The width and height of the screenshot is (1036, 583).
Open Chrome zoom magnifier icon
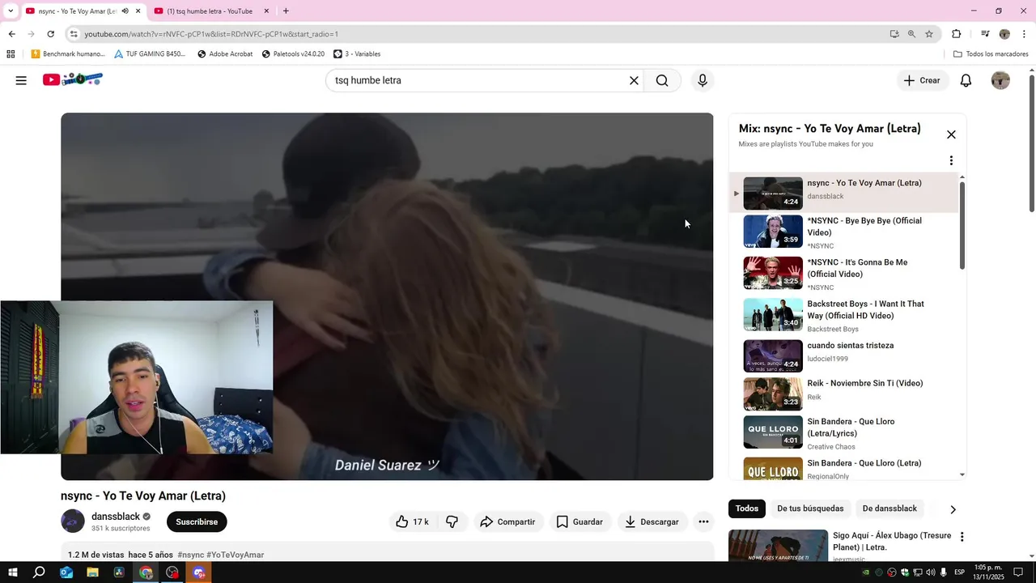[911, 34]
